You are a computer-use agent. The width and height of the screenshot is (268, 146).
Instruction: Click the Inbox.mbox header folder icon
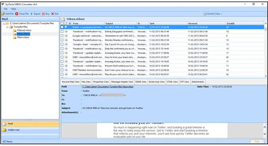click(x=63, y=19)
